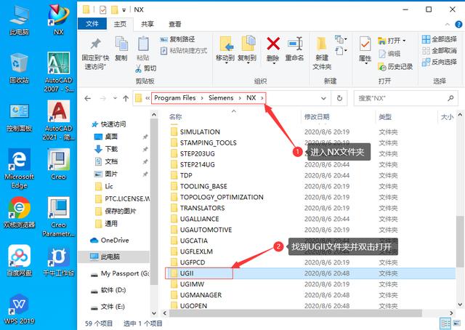The height and width of the screenshot is (330, 465).
Task: Switch to the 主页 ribbon tab
Action: click(120, 24)
